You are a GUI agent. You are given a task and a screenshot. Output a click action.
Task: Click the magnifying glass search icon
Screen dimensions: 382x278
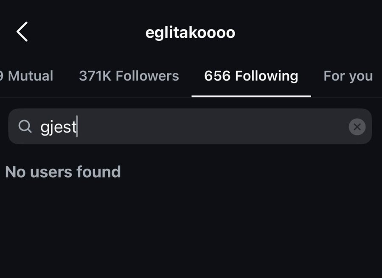[25, 126]
